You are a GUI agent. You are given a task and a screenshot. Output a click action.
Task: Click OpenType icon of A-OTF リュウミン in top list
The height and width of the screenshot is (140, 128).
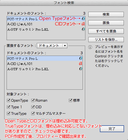click(83, 29)
